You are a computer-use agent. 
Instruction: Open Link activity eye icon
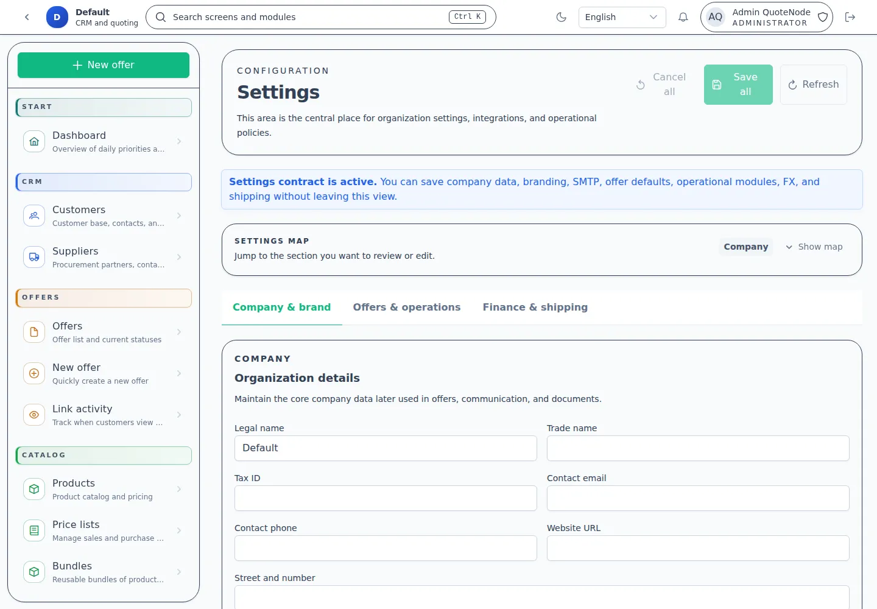click(x=34, y=415)
